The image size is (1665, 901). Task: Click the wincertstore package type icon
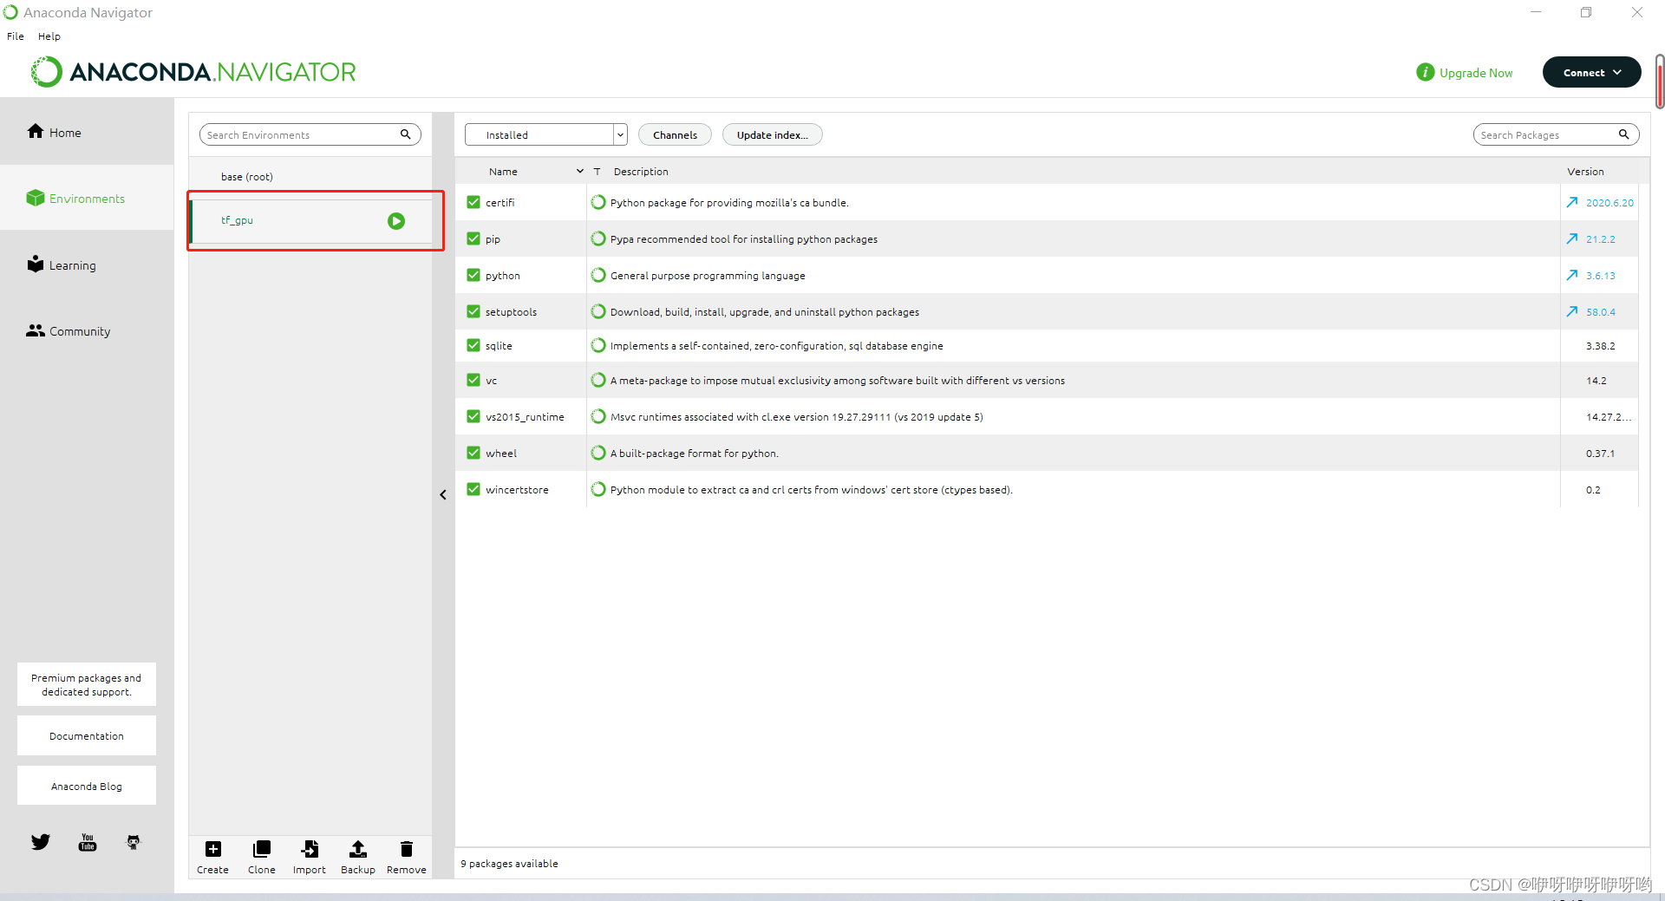pos(598,489)
